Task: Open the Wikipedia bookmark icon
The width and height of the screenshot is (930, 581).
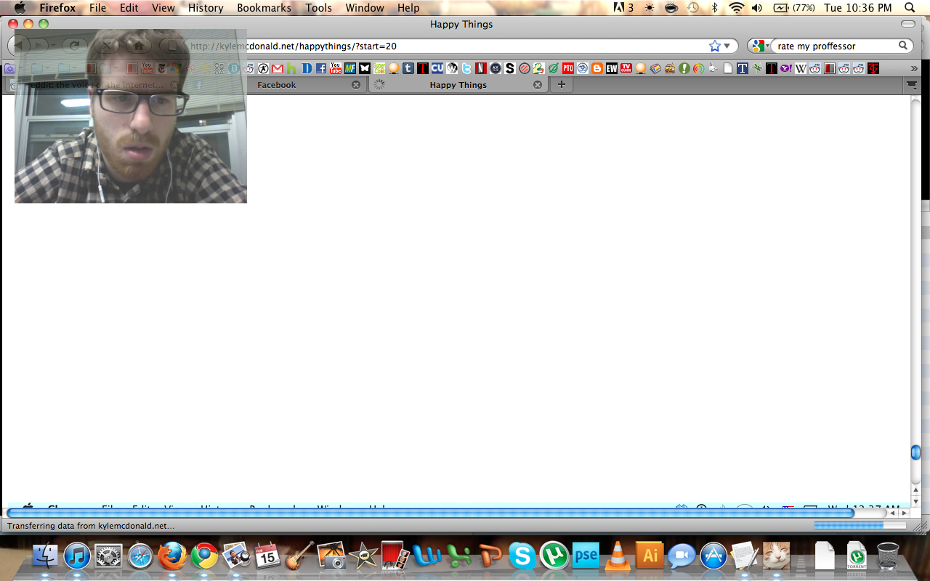Action: point(801,68)
